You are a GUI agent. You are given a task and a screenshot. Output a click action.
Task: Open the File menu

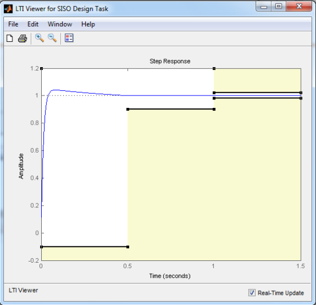[13, 24]
